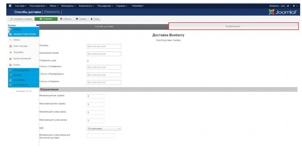Click the Права button
The image size is (302, 167).
(95, 19)
